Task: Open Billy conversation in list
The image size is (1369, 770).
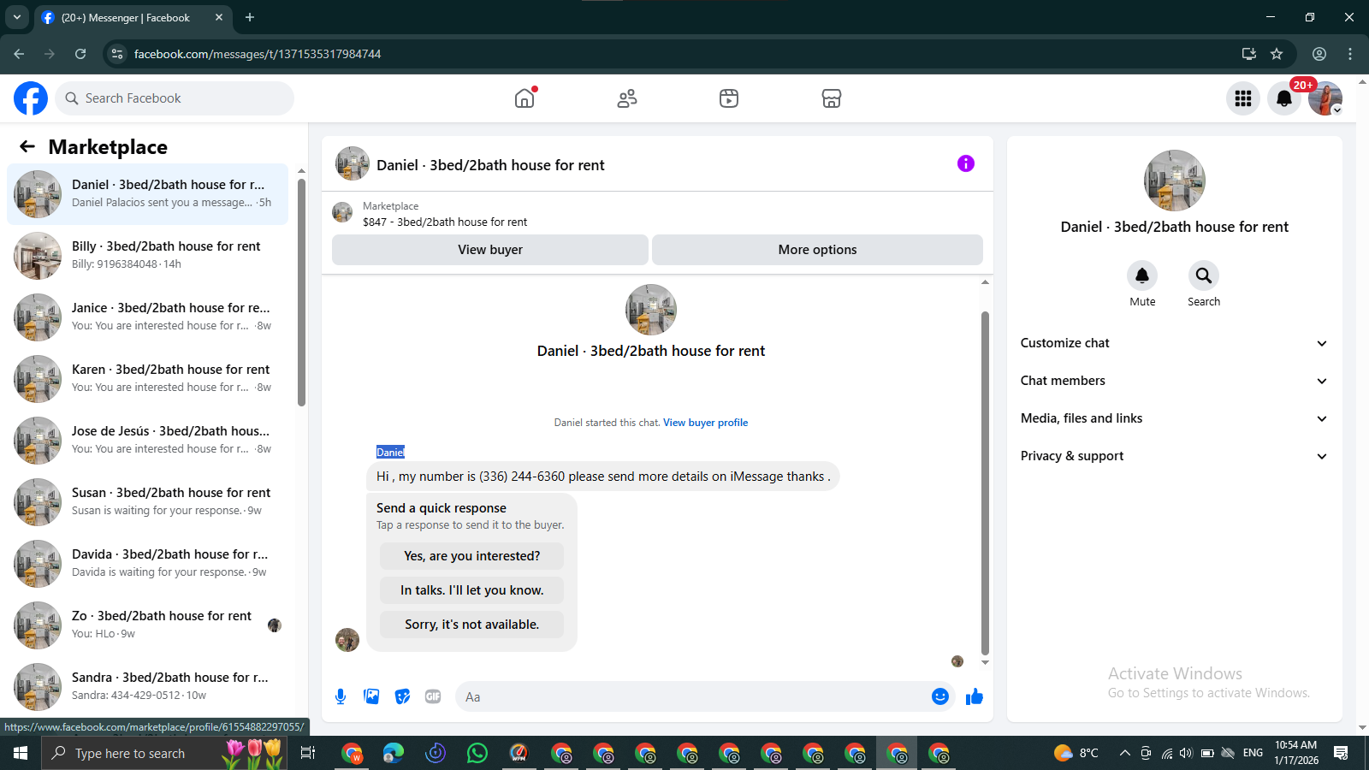Action: (147, 256)
